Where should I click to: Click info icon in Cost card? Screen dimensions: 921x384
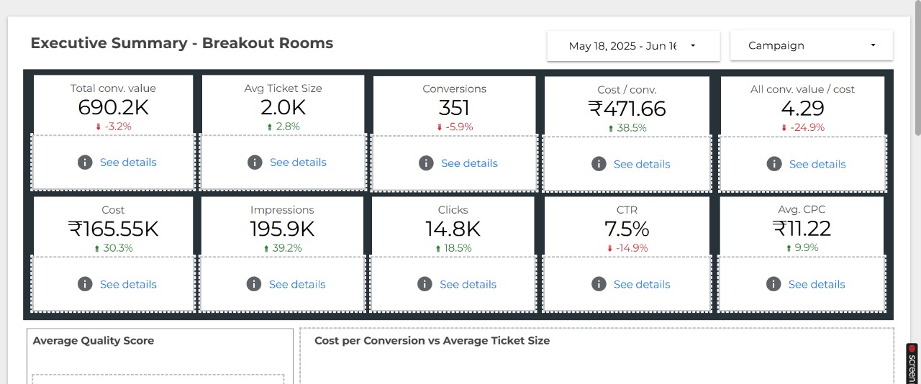tap(85, 284)
